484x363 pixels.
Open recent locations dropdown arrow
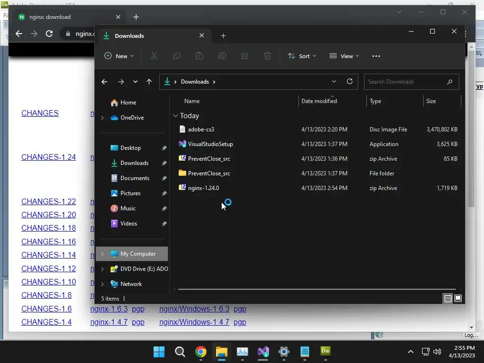[x=135, y=82]
